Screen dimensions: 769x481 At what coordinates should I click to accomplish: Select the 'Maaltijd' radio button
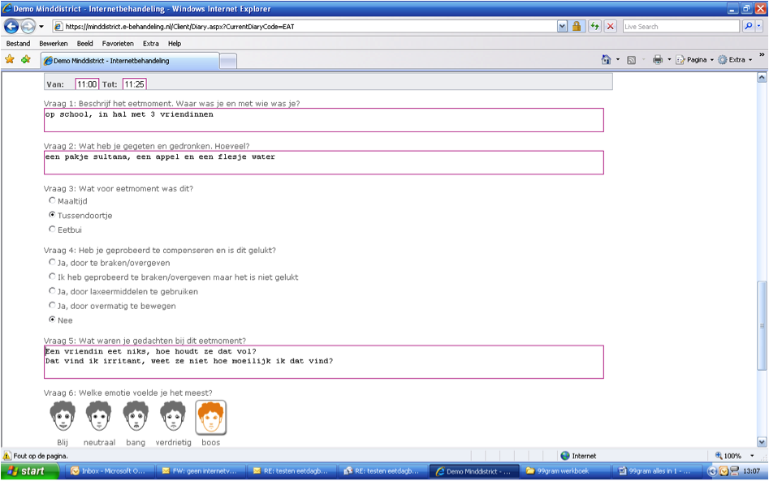(x=53, y=200)
